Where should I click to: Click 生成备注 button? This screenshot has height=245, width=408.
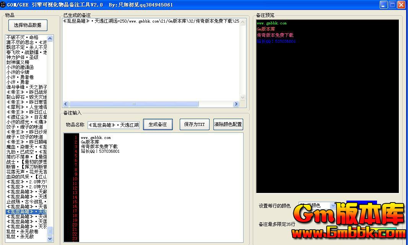pyautogui.click(x=158, y=124)
